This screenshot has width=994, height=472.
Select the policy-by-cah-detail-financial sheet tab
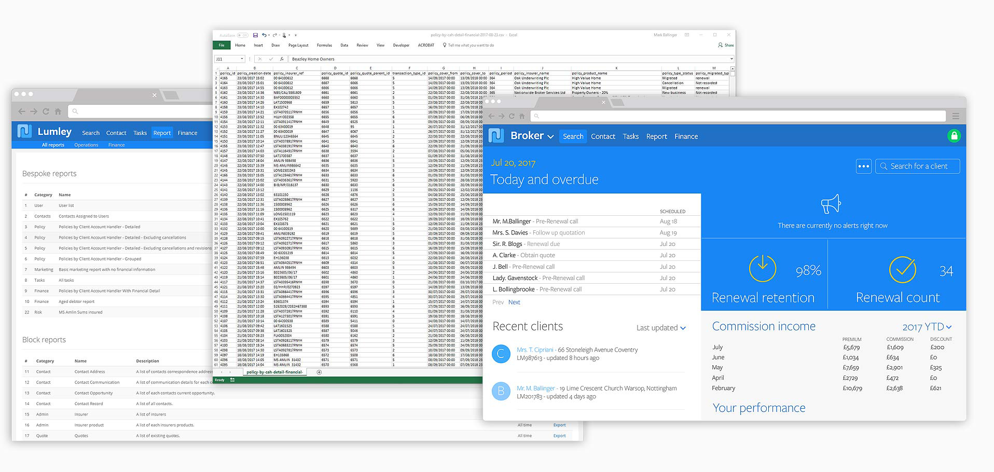click(274, 372)
